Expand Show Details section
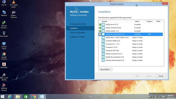Viewport: 176px width, 99px height. click(x=105, y=69)
